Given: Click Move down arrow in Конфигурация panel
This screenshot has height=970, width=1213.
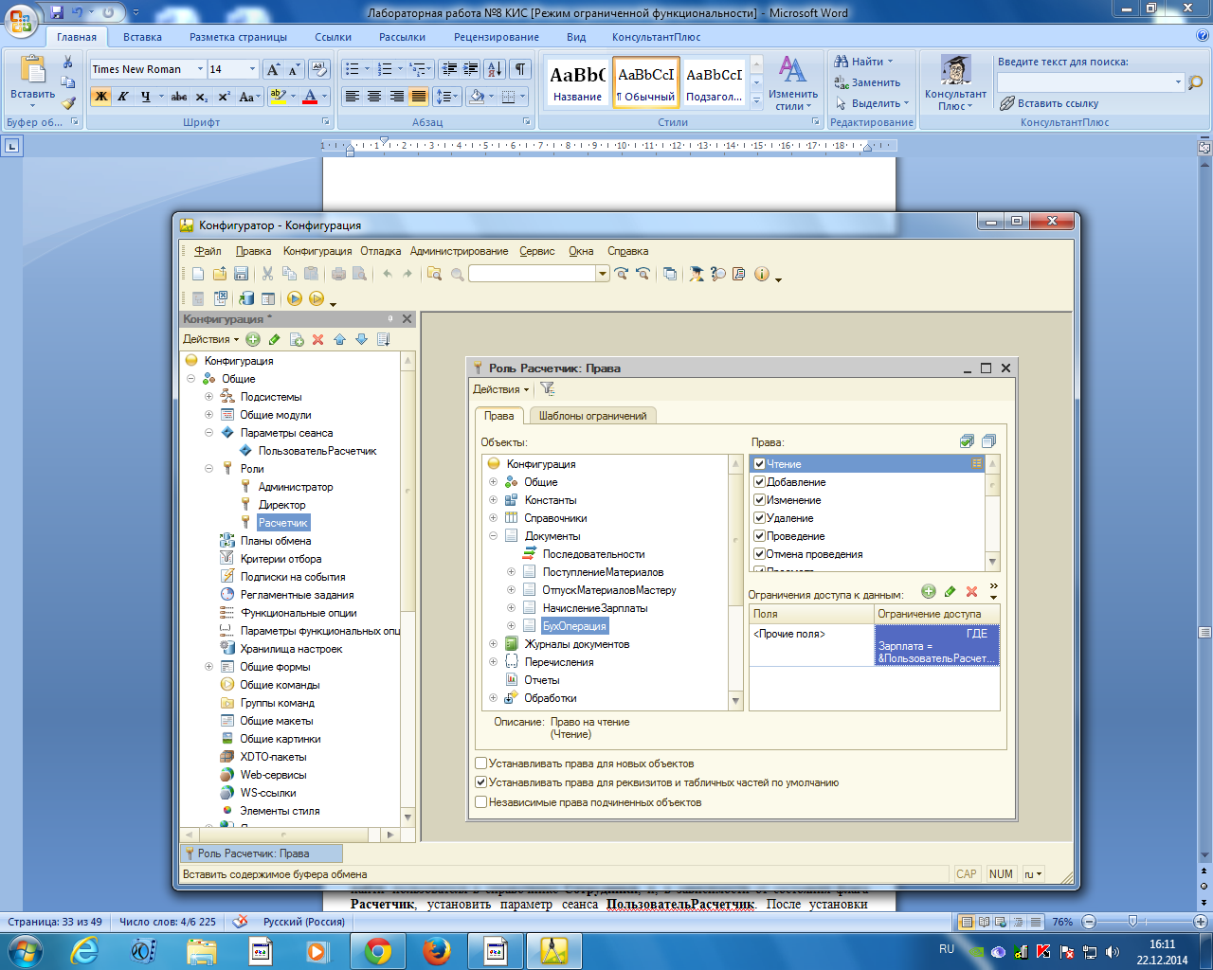Looking at the screenshot, I should point(361,339).
